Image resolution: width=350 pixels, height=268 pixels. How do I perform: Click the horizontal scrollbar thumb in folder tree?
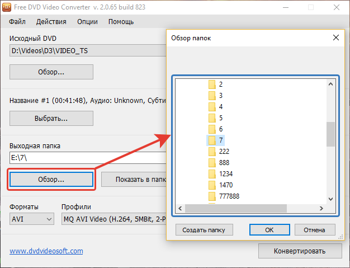pos(236,208)
